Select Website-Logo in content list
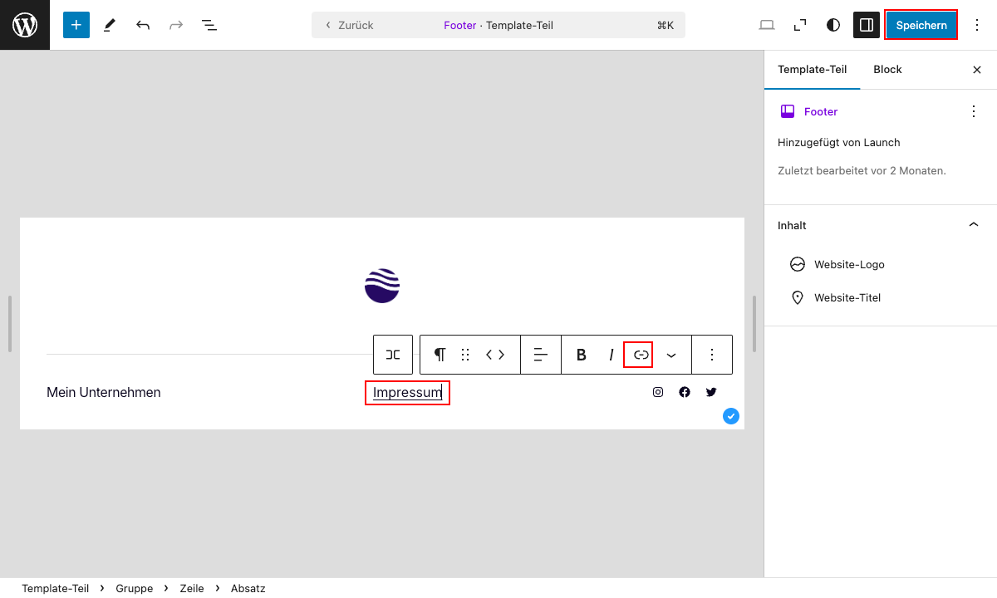 click(x=848, y=264)
